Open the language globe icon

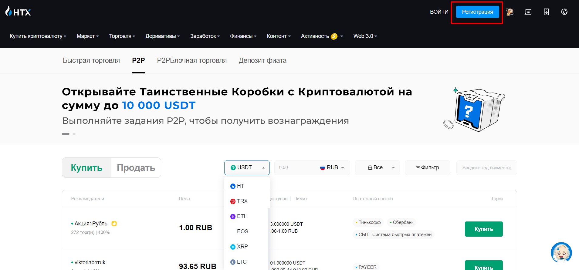(x=564, y=12)
